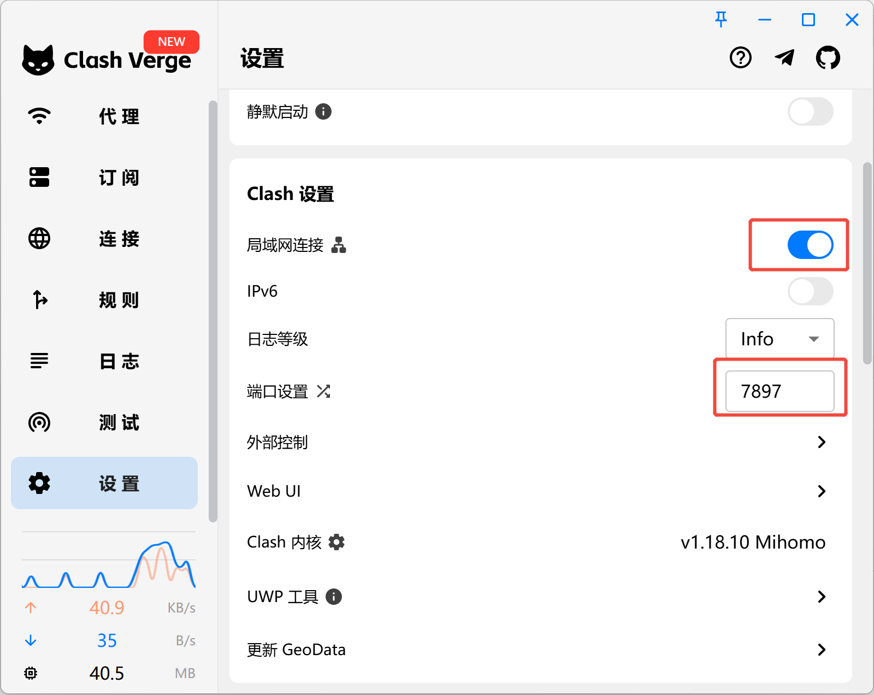Enable the IPv6 switch

(x=811, y=291)
